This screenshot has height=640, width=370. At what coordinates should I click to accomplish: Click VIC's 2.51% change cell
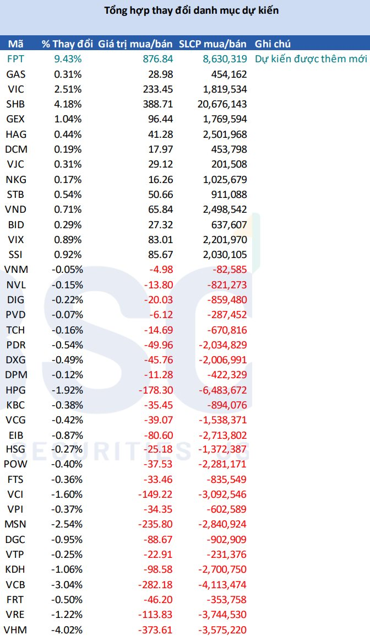point(69,89)
